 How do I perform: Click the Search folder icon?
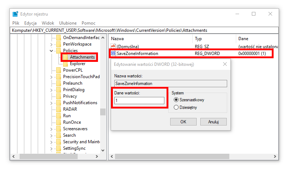pos(59,135)
